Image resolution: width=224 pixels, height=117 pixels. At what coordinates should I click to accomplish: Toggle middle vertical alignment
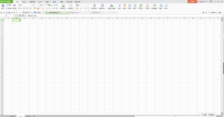[x=49, y=5]
